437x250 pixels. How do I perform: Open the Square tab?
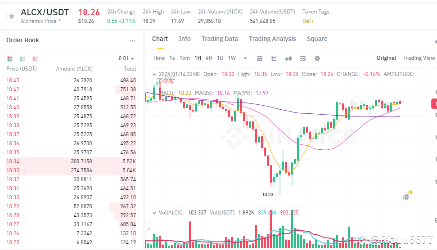tap(317, 39)
